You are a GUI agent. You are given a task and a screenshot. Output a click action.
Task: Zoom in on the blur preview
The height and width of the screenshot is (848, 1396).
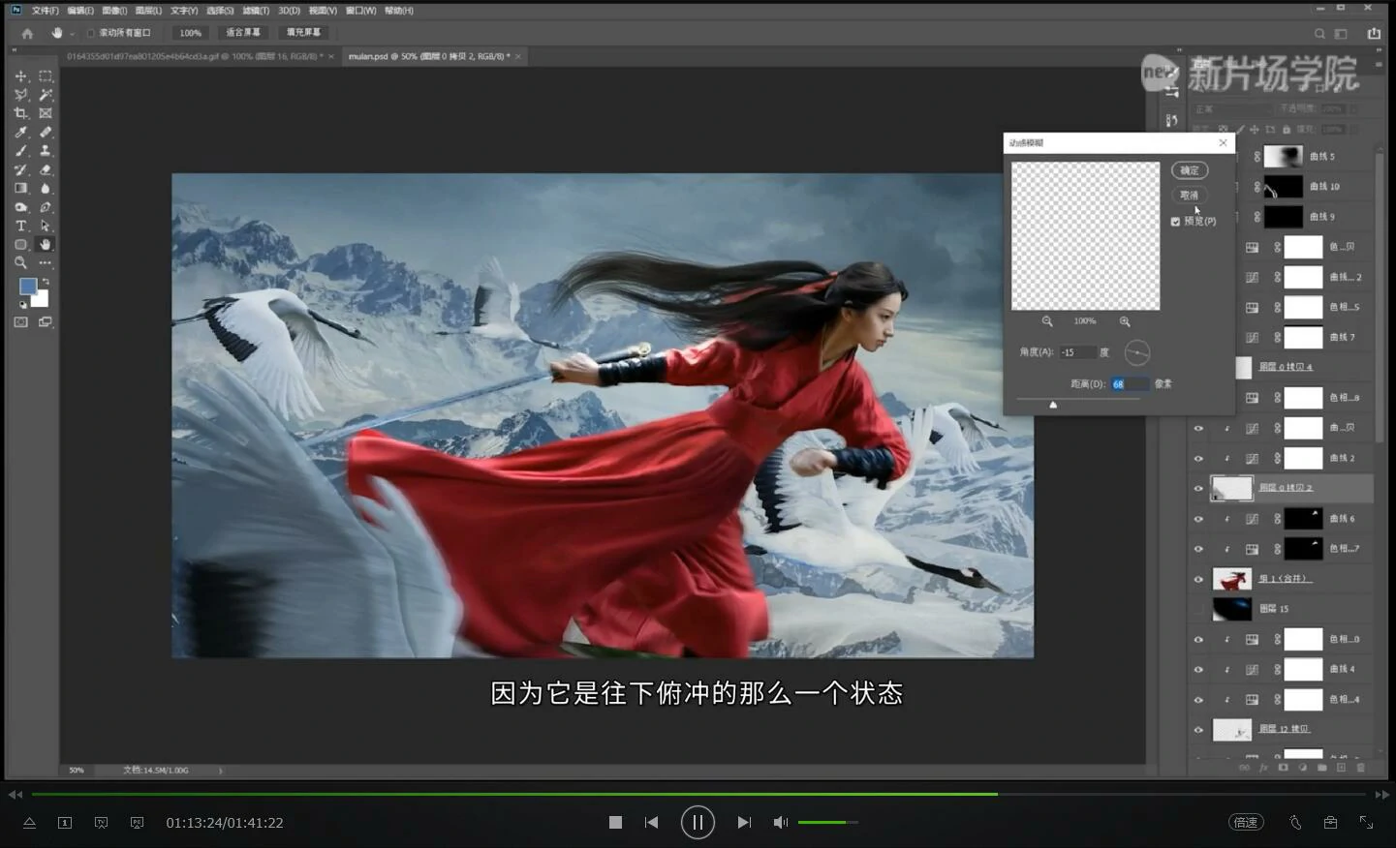1125,321
